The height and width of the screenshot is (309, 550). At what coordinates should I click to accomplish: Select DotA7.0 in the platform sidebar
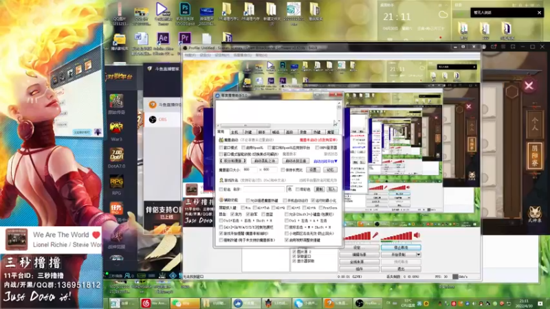(x=116, y=159)
